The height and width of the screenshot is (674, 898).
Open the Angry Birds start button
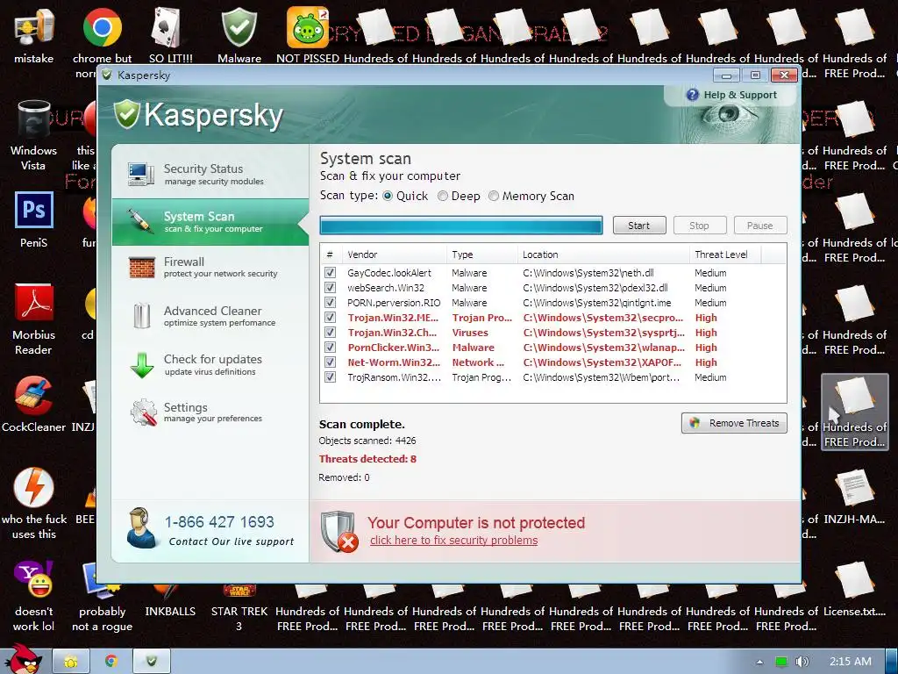point(25,658)
